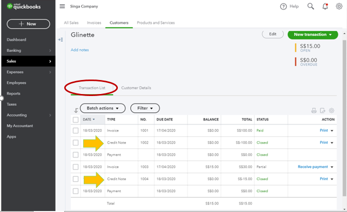Check the box for Invoice 1001
This screenshot has height=212, width=347.
pyautogui.click(x=75, y=130)
